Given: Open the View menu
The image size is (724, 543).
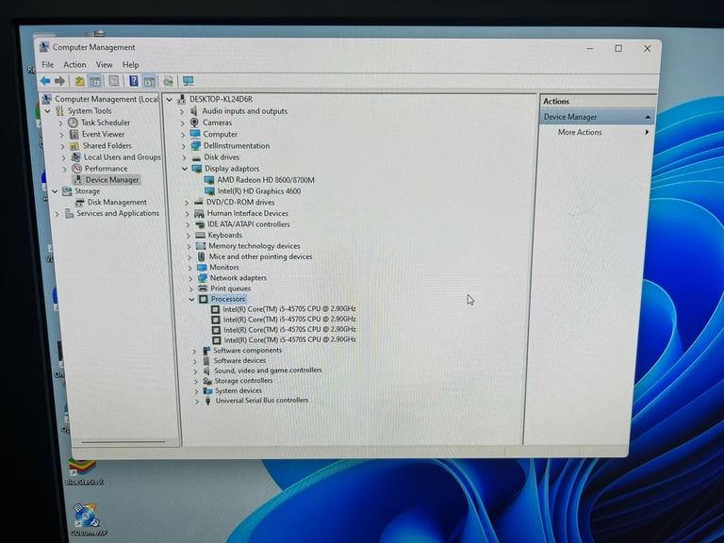Looking at the screenshot, I should pyautogui.click(x=104, y=65).
